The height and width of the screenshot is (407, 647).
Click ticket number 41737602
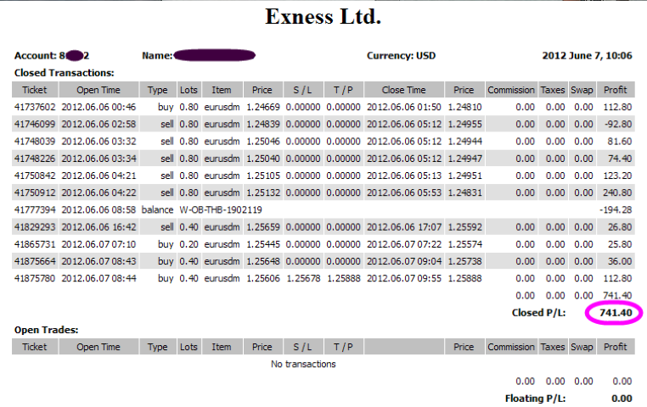(35, 107)
